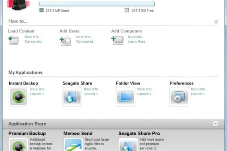
Task: Open More Info for Folder View
Action: [x=146, y=89]
